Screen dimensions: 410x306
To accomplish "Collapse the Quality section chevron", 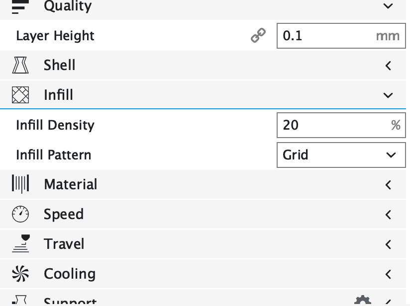I will tap(388, 6).
